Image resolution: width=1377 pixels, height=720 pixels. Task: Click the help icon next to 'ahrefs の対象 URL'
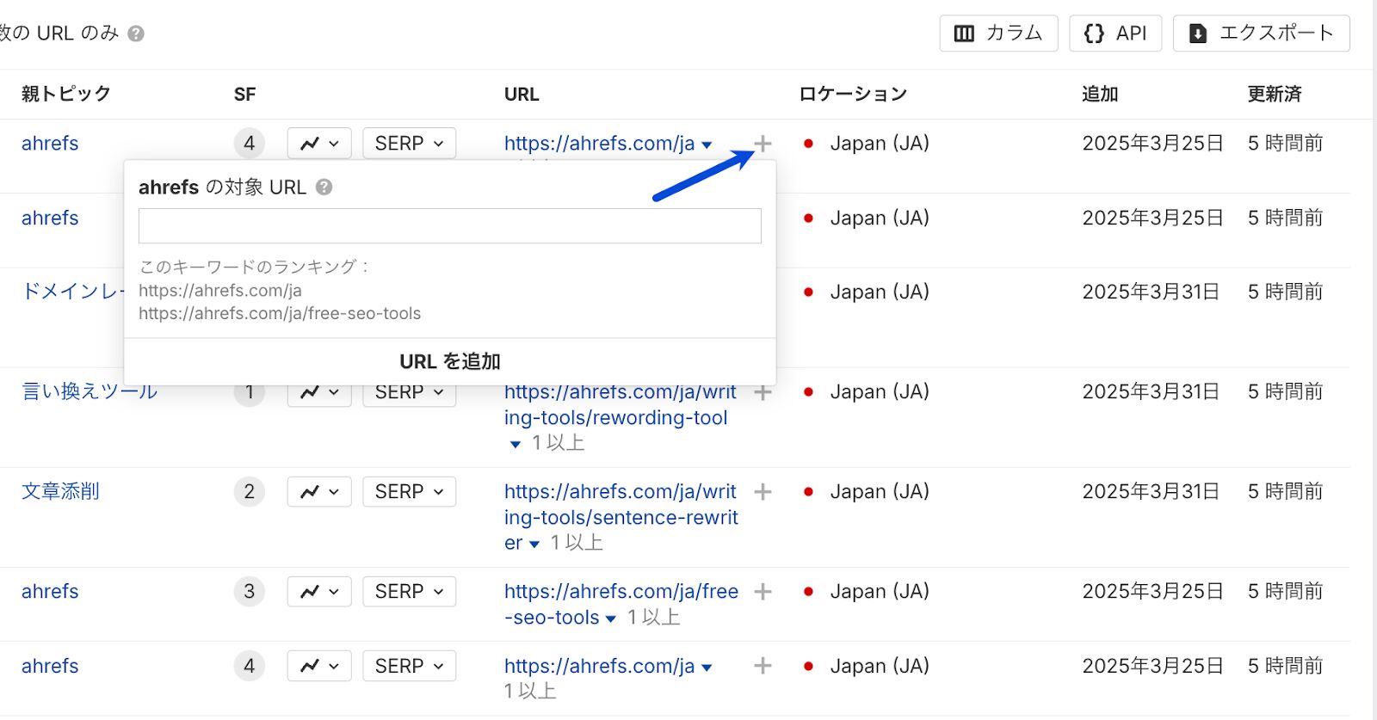click(324, 187)
